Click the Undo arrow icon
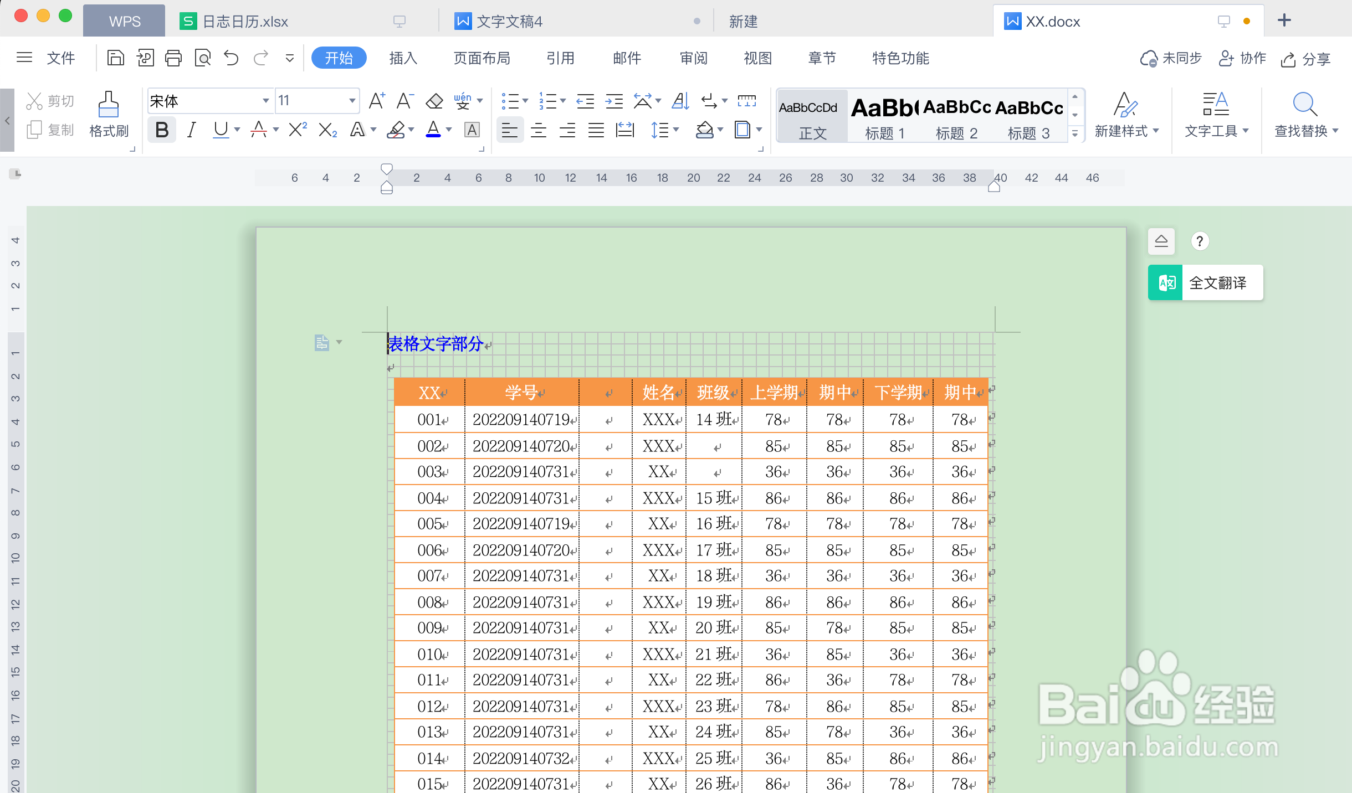 231,58
